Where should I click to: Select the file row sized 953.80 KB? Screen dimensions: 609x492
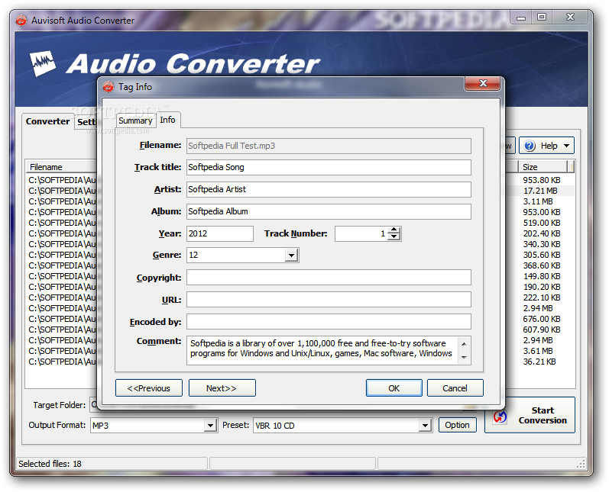542,180
